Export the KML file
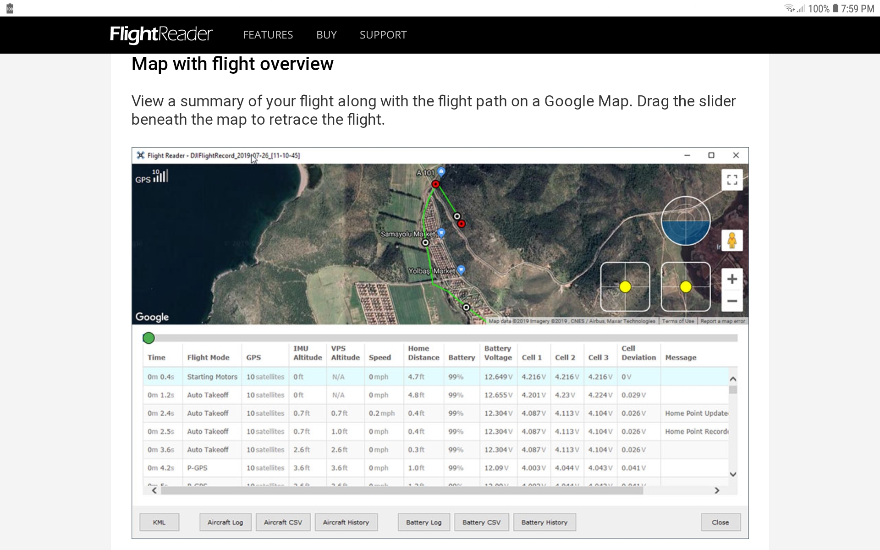The image size is (880, 550). point(159,522)
